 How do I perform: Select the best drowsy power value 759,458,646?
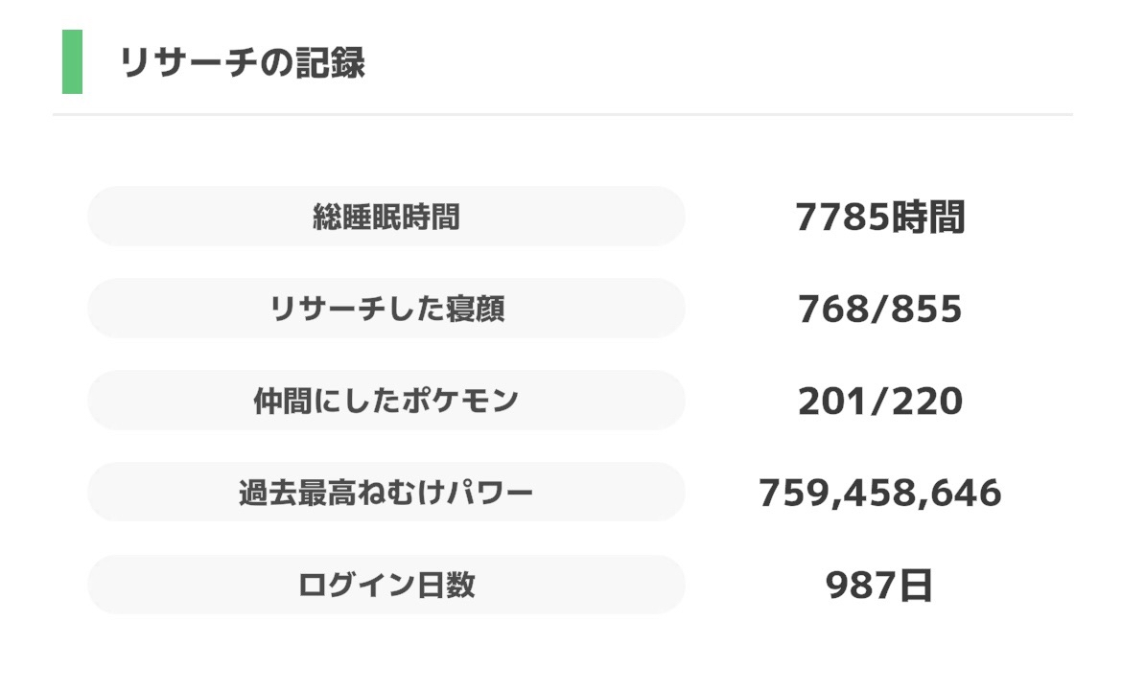coord(880,493)
